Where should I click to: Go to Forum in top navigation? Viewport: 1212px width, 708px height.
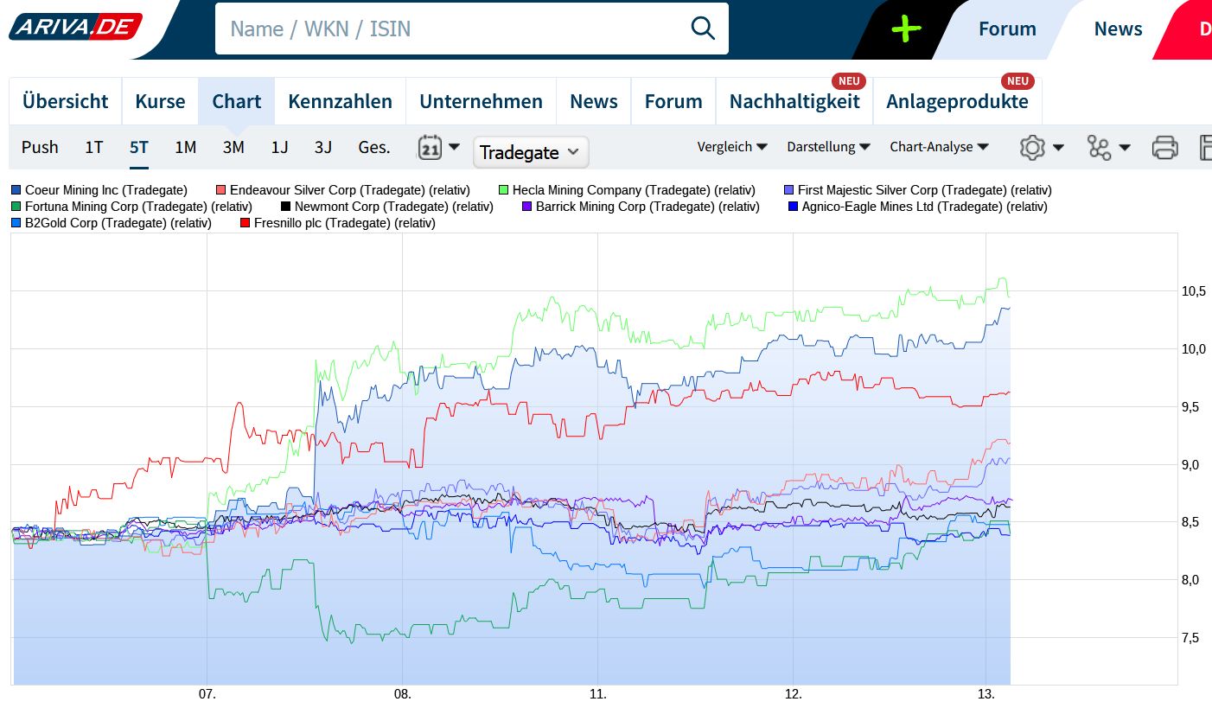[x=1006, y=29]
